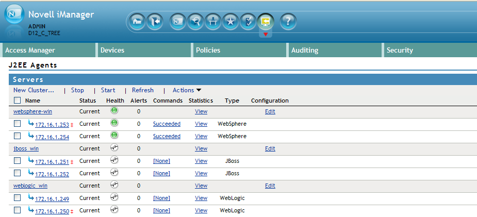
Task: View statistics for 172.16.1.252
Action: click(201, 173)
